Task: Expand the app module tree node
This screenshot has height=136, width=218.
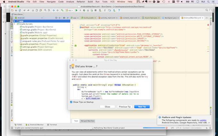Action: pyautogui.click(x=14, y=21)
